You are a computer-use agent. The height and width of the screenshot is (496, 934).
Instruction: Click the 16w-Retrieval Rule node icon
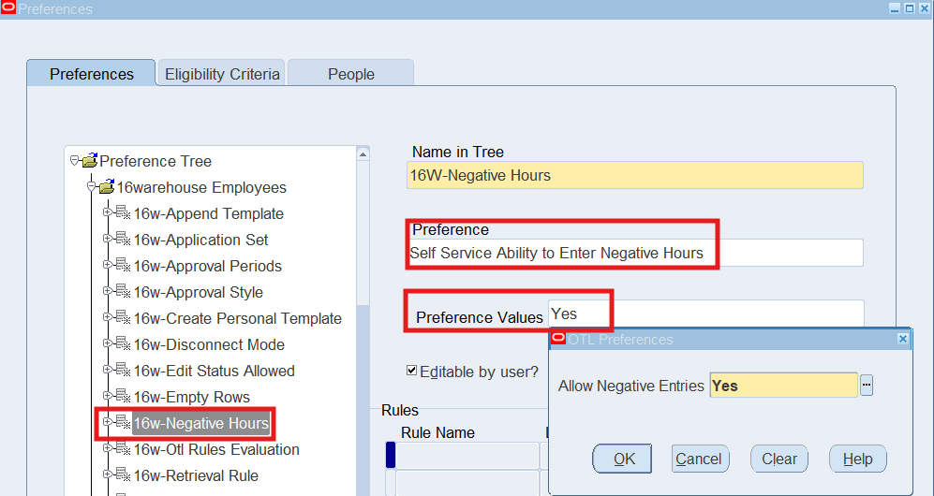coord(123,475)
